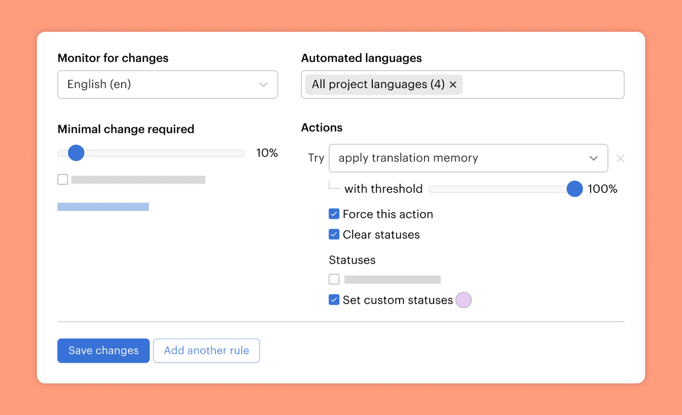The height and width of the screenshot is (415, 682).
Task: Click the threshold slider handle at 100%
Action: pos(575,189)
